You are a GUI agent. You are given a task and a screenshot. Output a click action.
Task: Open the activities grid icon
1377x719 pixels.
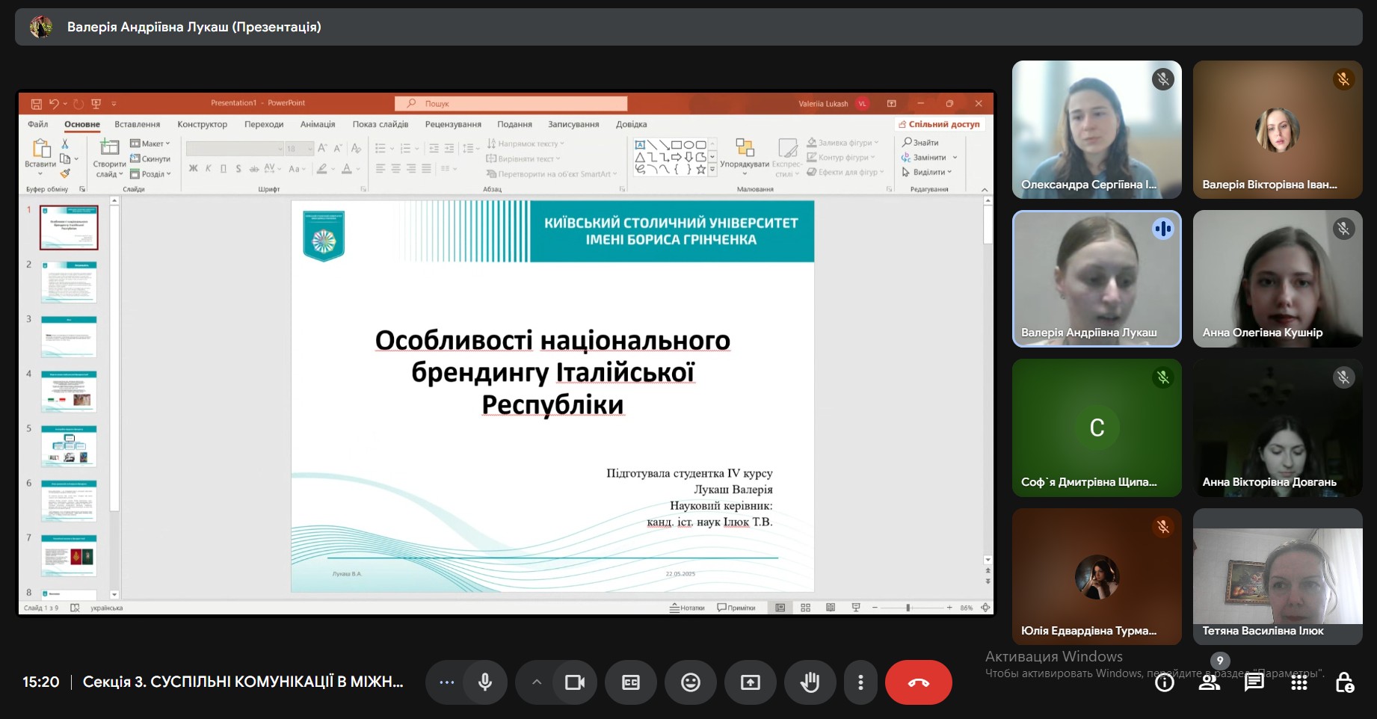(x=1299, y=682)
